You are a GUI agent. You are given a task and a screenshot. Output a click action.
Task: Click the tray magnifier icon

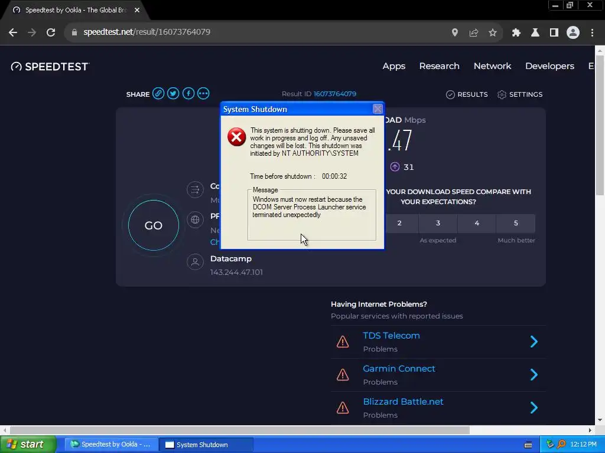tap(561, 445)
